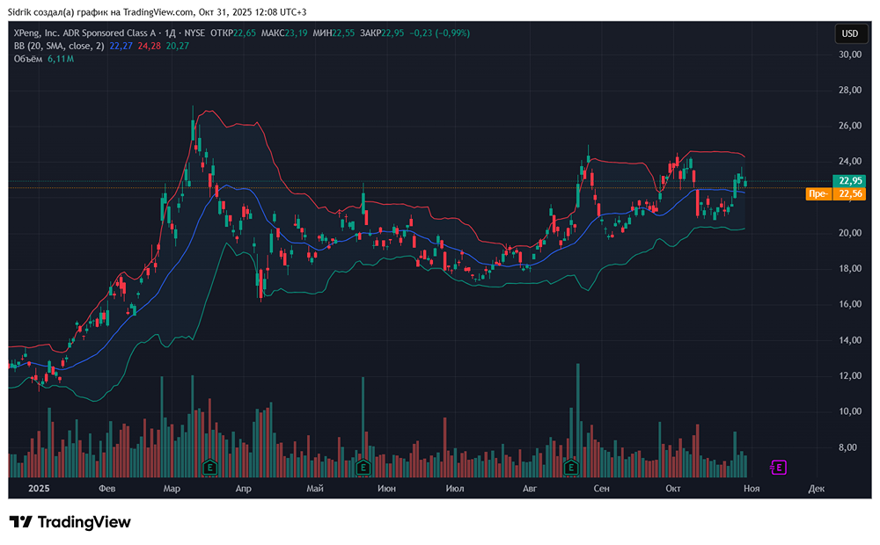Click the orange pre-market 22,56 price label
Viewport: 880px width, 545px height.
coord(836,194)
